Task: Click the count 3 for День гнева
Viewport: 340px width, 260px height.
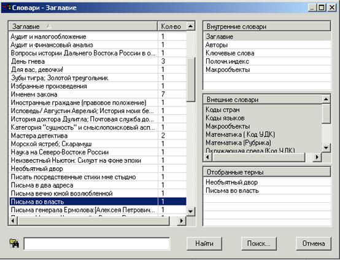Action: [x=163, y=61]
